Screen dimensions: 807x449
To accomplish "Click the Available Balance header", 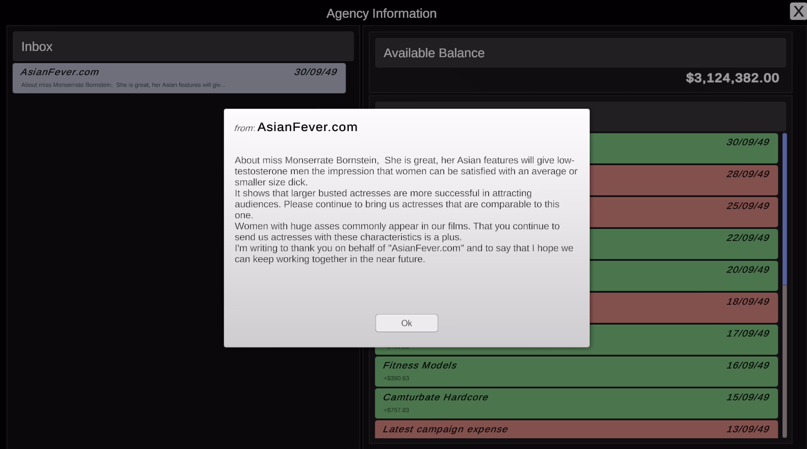I will click(580, 53).
